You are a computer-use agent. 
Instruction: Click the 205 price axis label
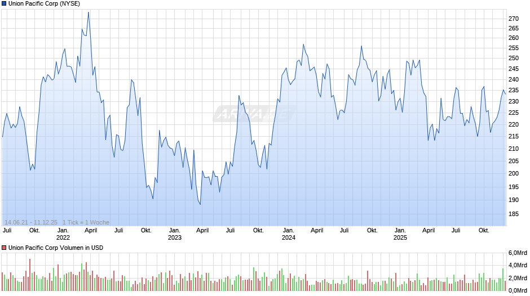[514, 161]
